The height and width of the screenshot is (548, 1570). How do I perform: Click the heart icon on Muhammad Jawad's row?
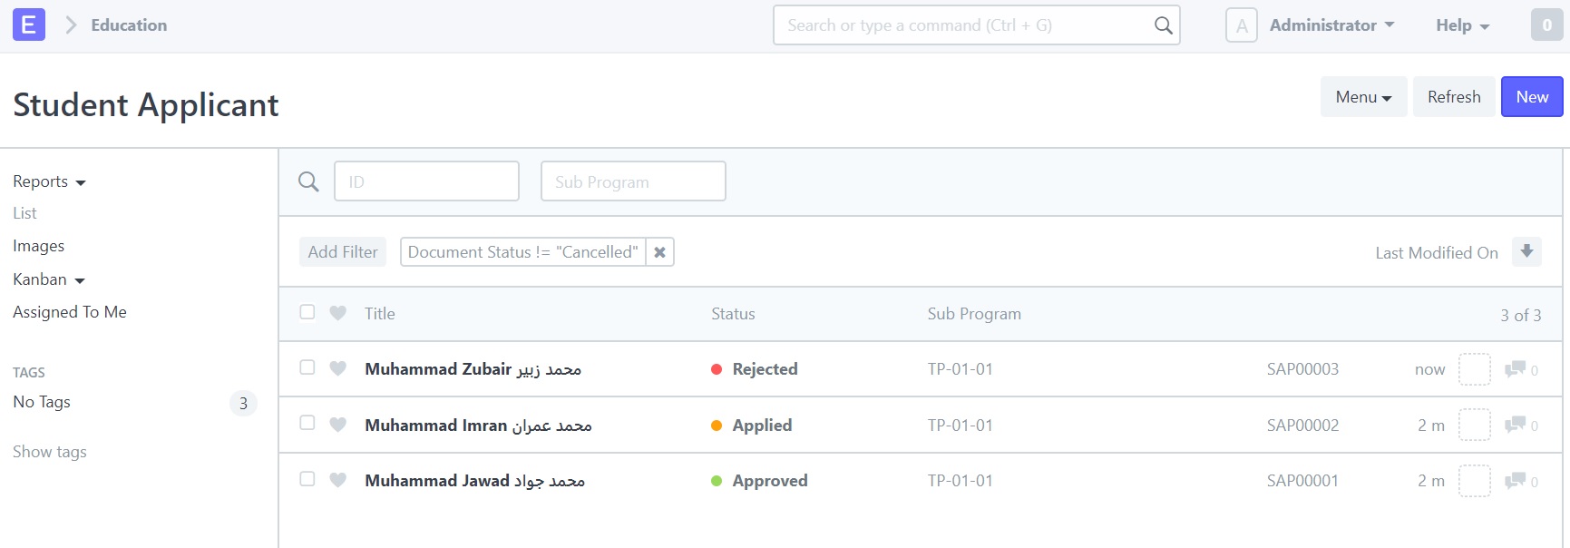tap(337, 480)
